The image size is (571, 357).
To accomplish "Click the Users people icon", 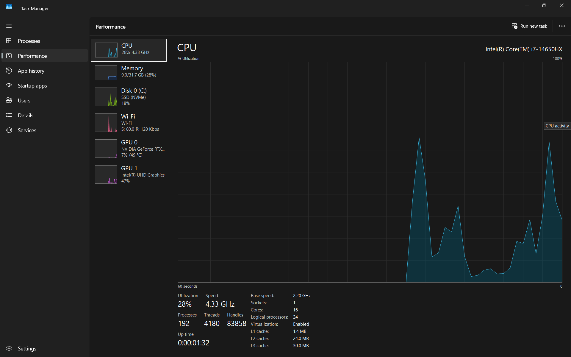I will 9,100.
